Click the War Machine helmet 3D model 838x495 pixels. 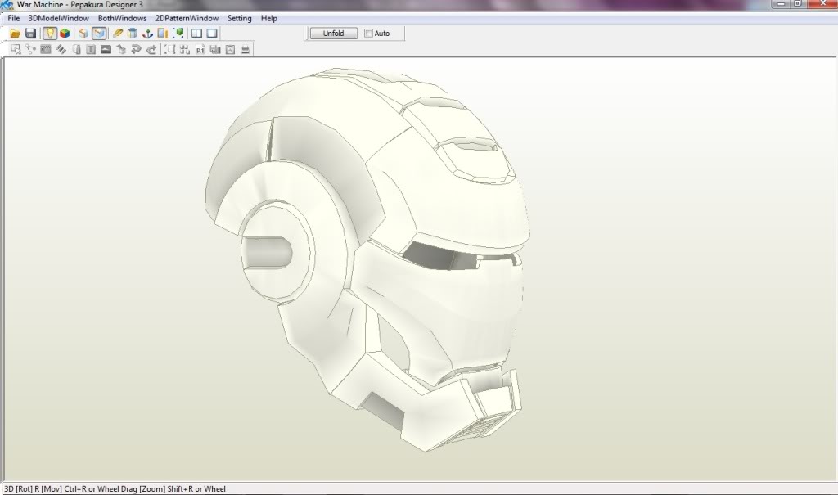[367, 259]
